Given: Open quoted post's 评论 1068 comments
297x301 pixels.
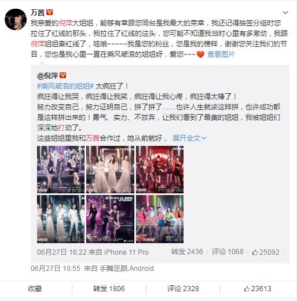Looking at the screenshot, I should [228, 252].
